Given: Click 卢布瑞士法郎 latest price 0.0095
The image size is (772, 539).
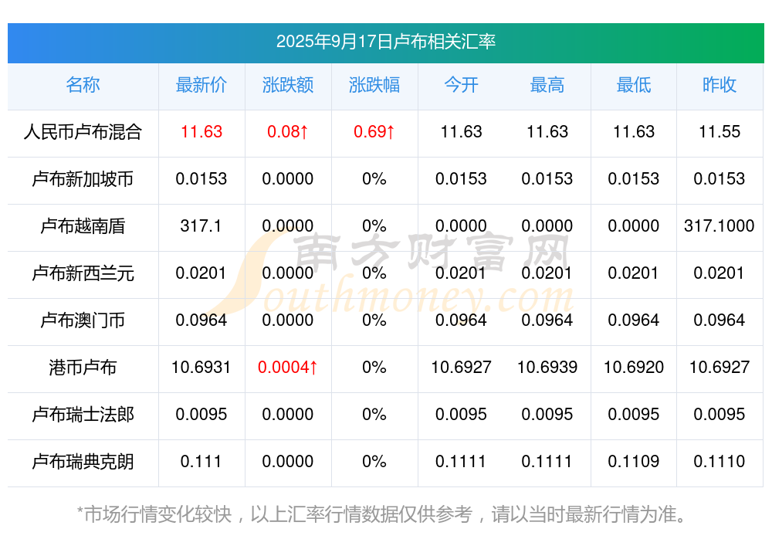Looking at the screenshot, I should tap(201, 415).
